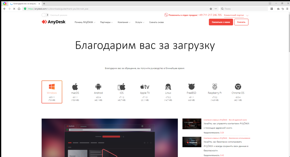Select the iOS platform icon
Screen dimensions: 290x157
(122, 87)
